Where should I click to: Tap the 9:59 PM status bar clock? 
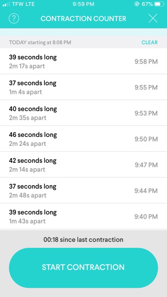pyautogui.click(x=83, y=4)
